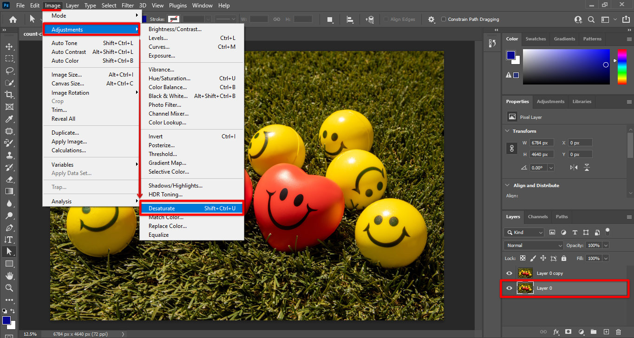This screenshot has height=338, width=634.
Task: Switch to the Channels tab
Action: click(x=538, y=217)
